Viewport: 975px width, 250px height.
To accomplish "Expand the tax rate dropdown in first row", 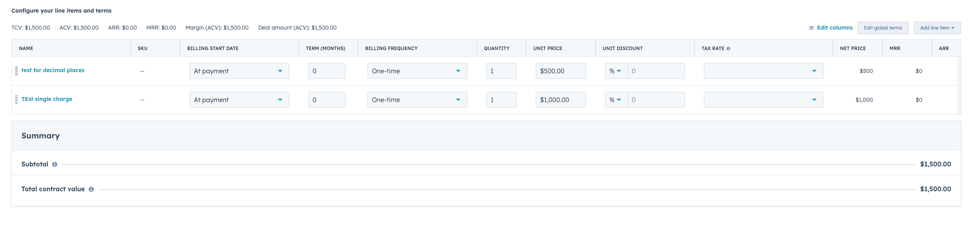I will pyautogui.click(x=763, y=71).
